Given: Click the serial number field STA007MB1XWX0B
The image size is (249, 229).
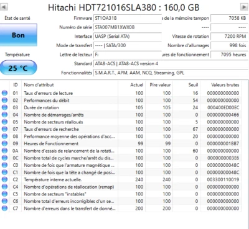Looking at the screenshot, I should pos(128,27).
